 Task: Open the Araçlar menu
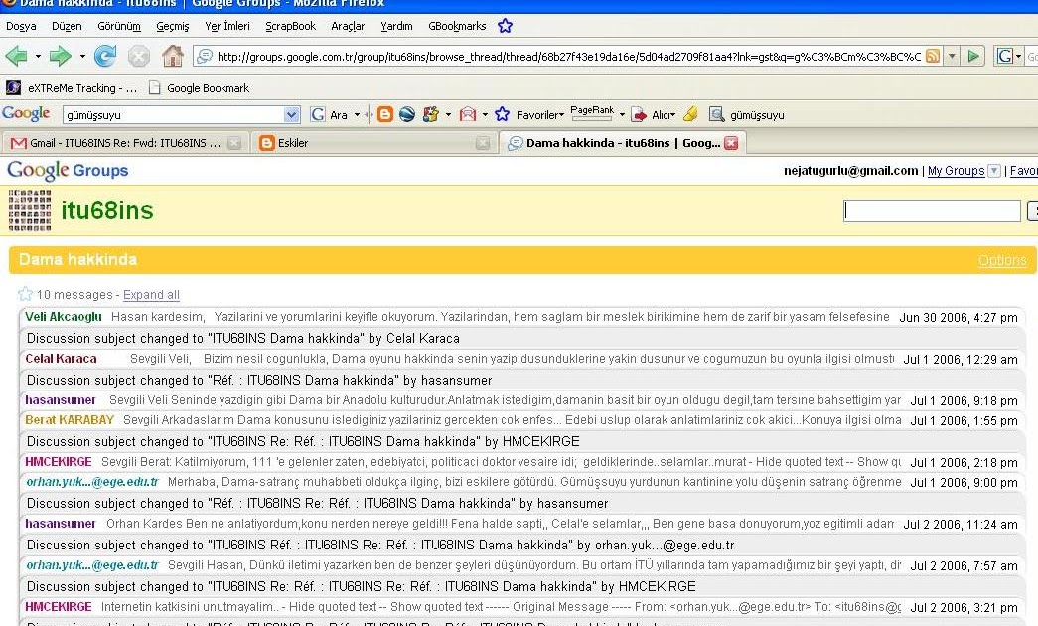coord(348,26)
